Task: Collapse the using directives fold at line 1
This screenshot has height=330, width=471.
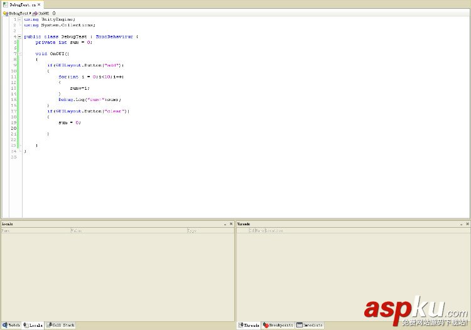Action: [x=19, y=19]
